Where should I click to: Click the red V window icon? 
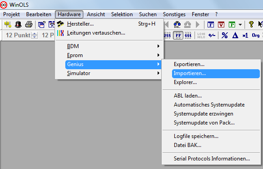(x=221, y=25)
